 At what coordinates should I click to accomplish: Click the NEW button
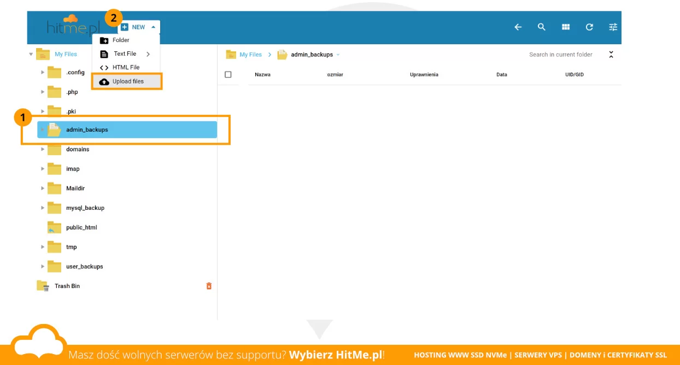[x=138, y=27]
